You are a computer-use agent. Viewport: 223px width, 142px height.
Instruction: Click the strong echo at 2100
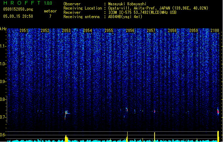218,111
